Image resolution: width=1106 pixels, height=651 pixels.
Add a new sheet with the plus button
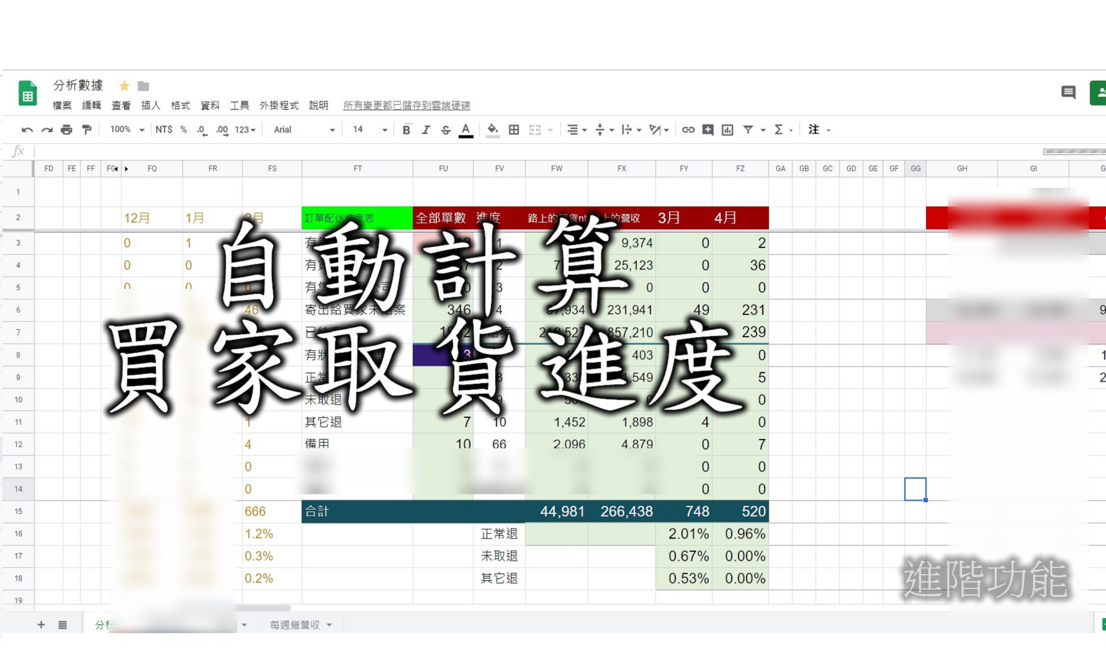point(41,624)
